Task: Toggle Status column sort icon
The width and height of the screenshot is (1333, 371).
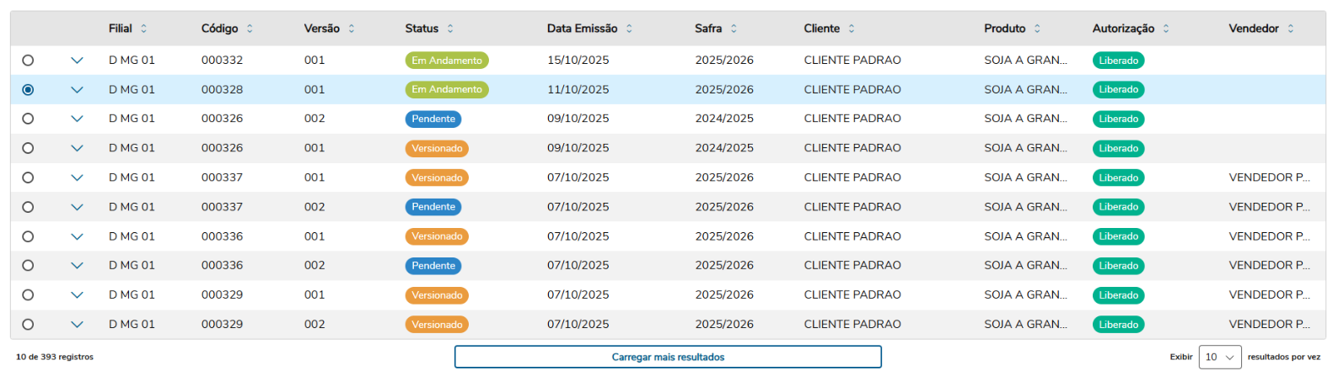Action: coord(450,29)
